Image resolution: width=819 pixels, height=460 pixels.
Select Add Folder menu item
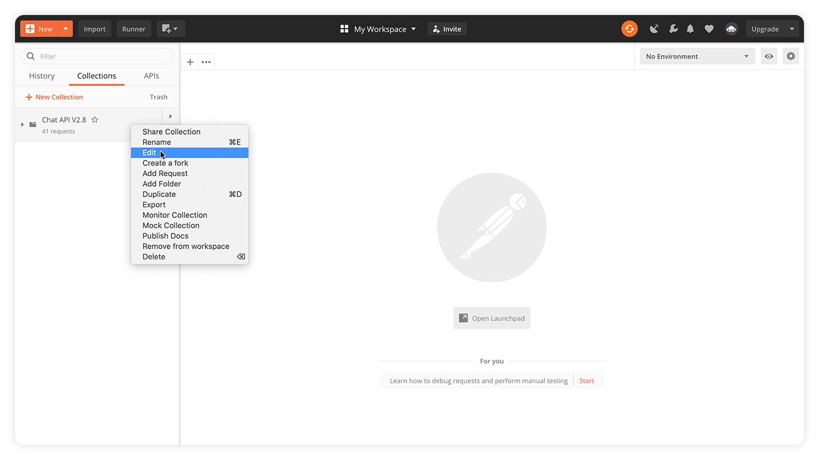189,184
